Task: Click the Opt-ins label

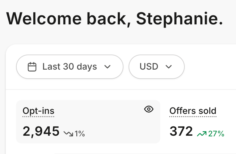Action: 38,111
